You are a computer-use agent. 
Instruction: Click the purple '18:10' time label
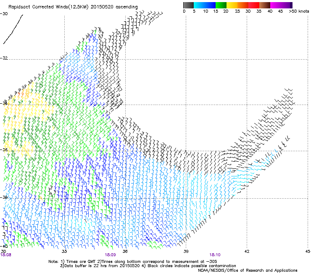[215, 255]
